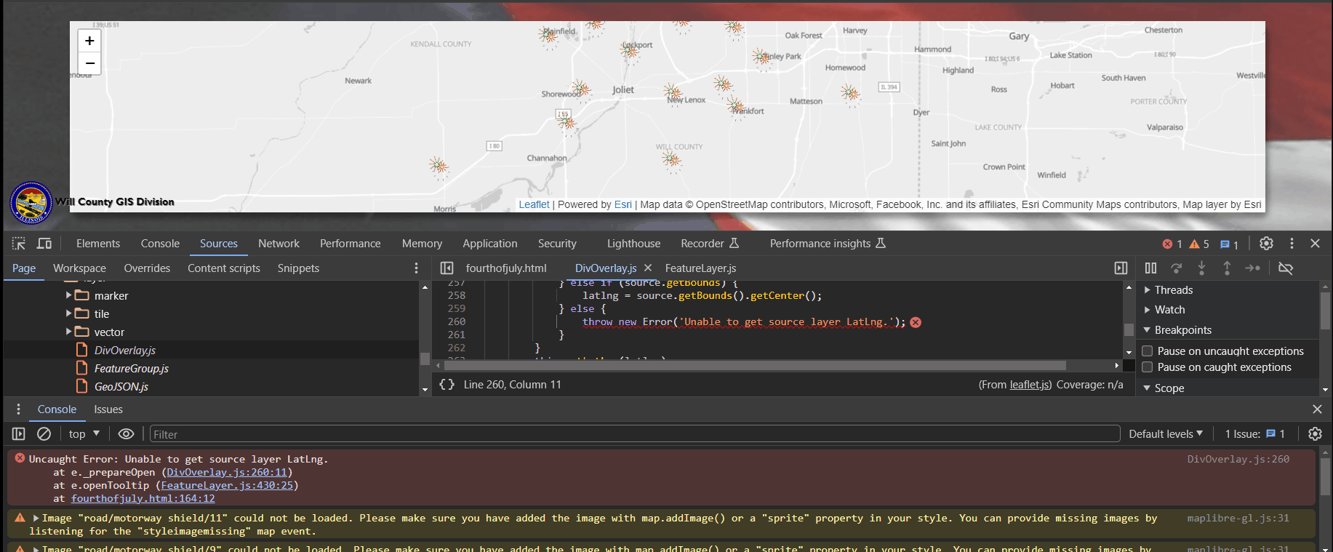Click the live expression eye icon
The height and width of the screenshot is (552, 1333).
126,434
